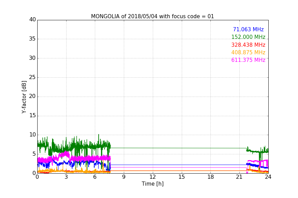Select the 611.375 MHz legend label

coord(248,60)
